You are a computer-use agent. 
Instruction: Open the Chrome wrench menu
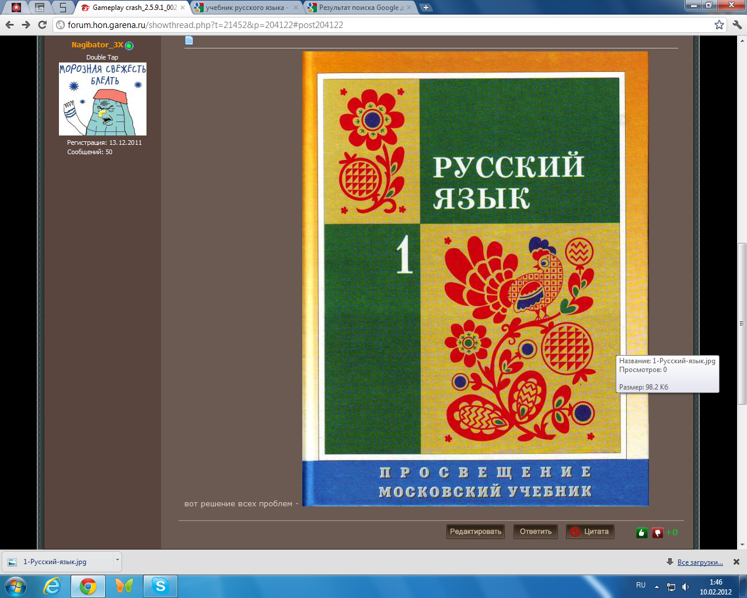point(736,25)
